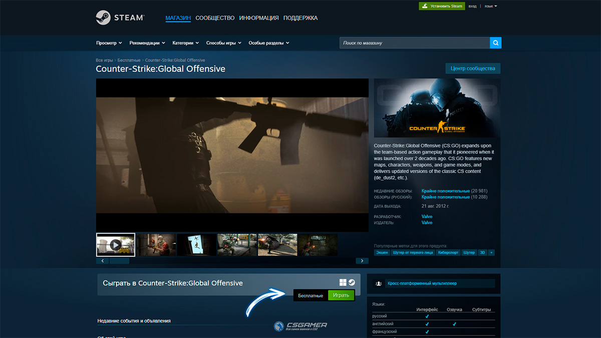Open the Категории dropdown

(185, 43)
